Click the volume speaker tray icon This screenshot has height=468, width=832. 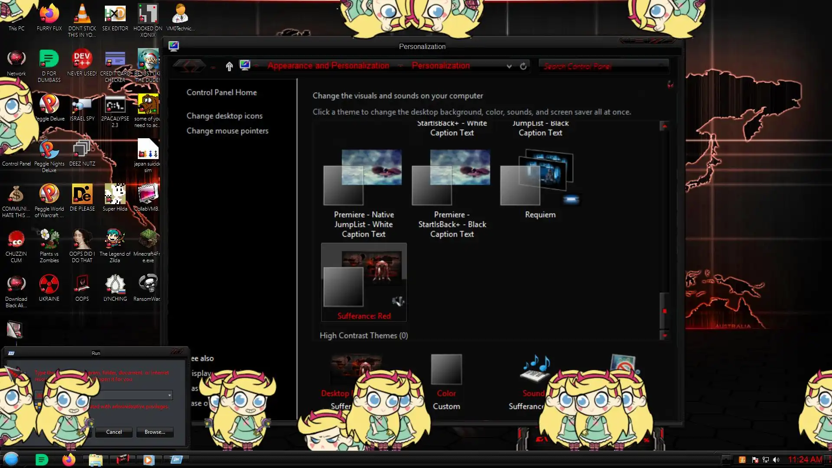point(776,460)
